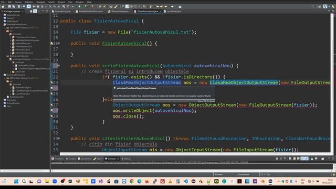Close the Console view tab

pyautogui.click(x=118, y=159)
